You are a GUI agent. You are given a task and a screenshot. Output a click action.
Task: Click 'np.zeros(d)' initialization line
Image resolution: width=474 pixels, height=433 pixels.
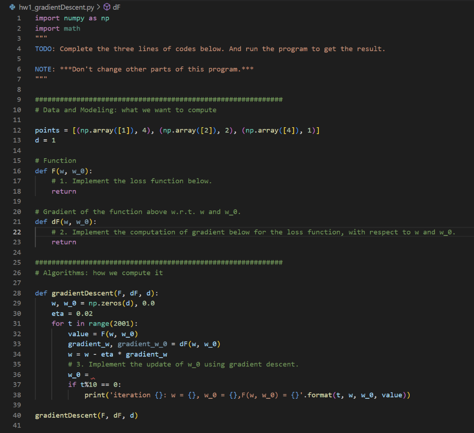click(103, 303)
